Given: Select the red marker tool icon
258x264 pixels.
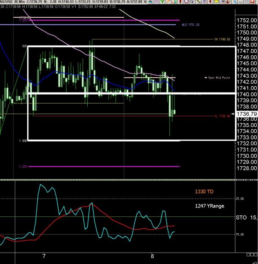Looking at the screenshot, I should coord(180,1).
